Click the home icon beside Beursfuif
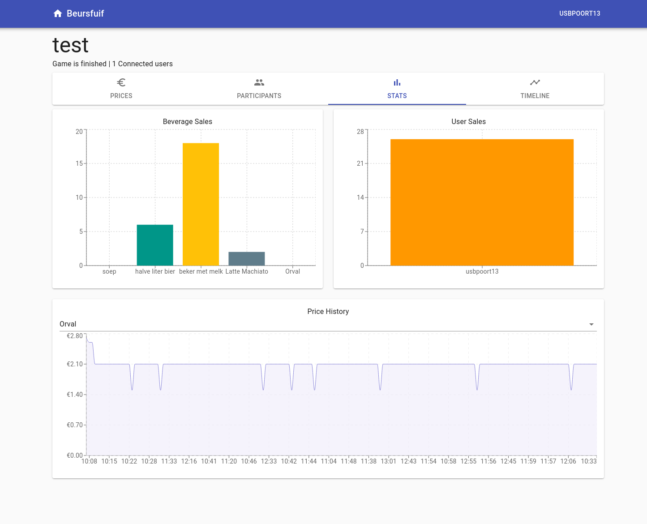The height and width of the screenshot is (524, 647). pyautogui.click(x=58, y=13)
